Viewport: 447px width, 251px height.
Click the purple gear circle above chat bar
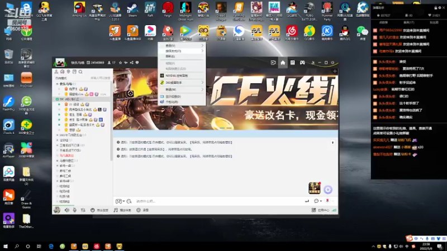(328, 190)
